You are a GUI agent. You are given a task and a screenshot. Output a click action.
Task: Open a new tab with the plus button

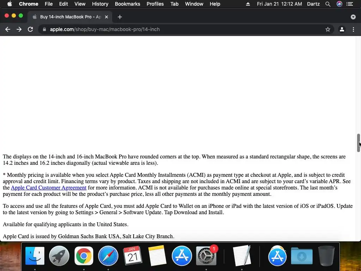(x=120, y=17)
